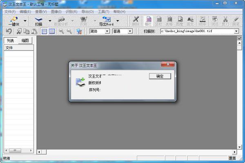Open the 普通 mode combo box
This screenshot has height=163, width=245.
point(122,31)
